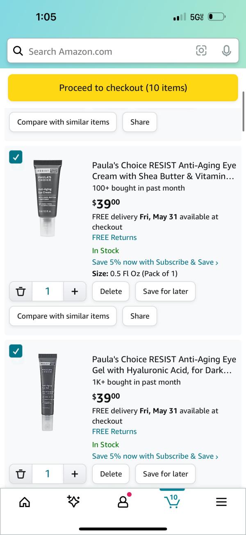Increase Eye Cream quantity with plus button
Viewport: 246px width, 535px height.
point(75,291)
